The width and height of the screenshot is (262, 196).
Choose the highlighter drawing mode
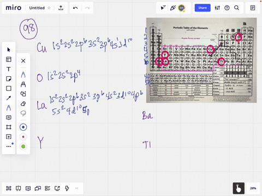(23, 84)
